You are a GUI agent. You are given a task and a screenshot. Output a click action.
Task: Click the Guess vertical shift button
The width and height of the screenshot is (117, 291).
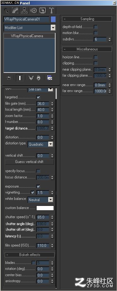pyautogui.click(x=29, y=162)
